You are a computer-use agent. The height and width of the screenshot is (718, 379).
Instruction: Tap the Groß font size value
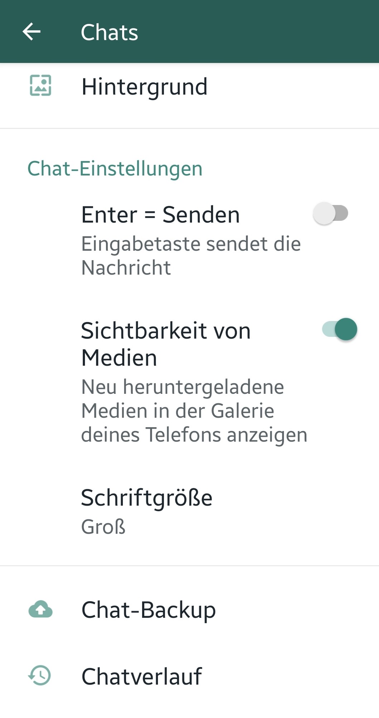[x=103, y=527]
